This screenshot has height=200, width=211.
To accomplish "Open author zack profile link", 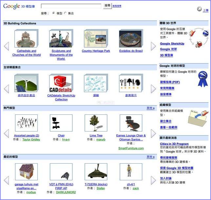I will [x=136, y=188].
